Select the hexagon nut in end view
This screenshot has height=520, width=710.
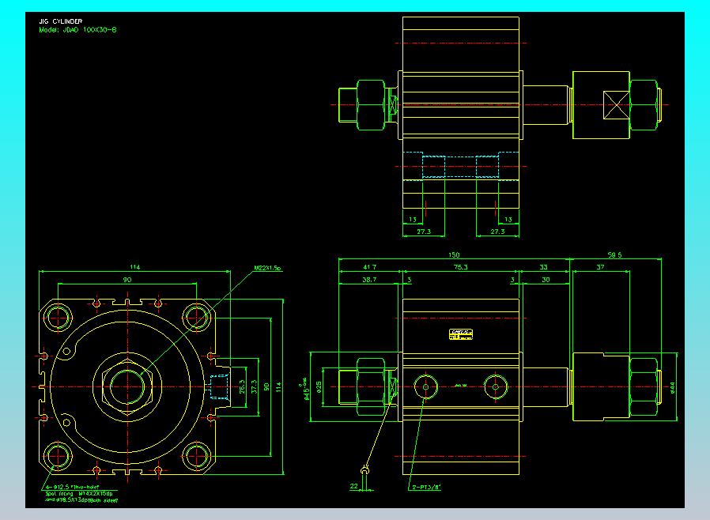coord(128,387)
